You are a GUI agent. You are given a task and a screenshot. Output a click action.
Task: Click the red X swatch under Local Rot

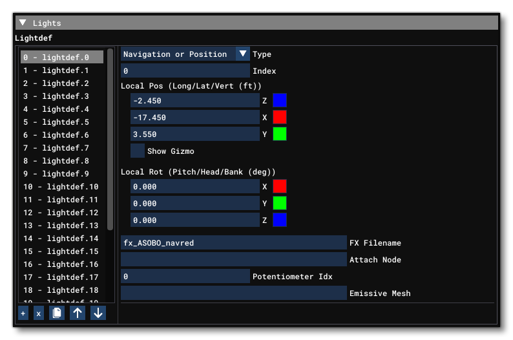[280, 186]
